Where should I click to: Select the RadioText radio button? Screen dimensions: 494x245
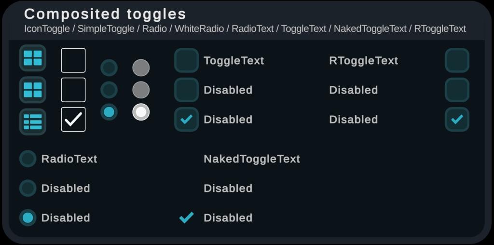(28, 159)
